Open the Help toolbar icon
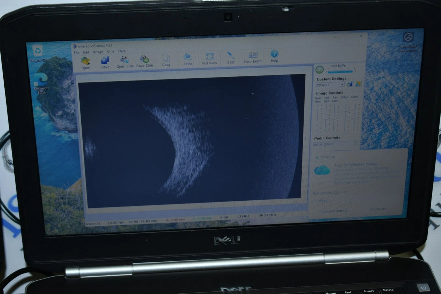 click(274, 56)
